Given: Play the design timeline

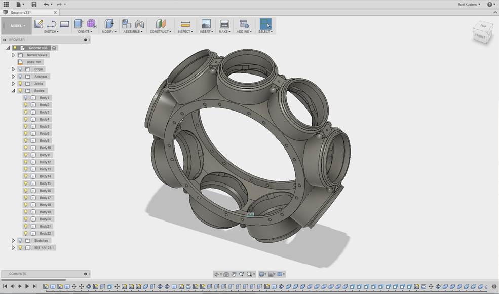Looking at the screenshot, I should [27, 286].
